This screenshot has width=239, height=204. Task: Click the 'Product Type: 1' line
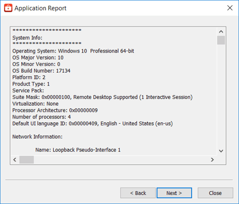(31, 84)
